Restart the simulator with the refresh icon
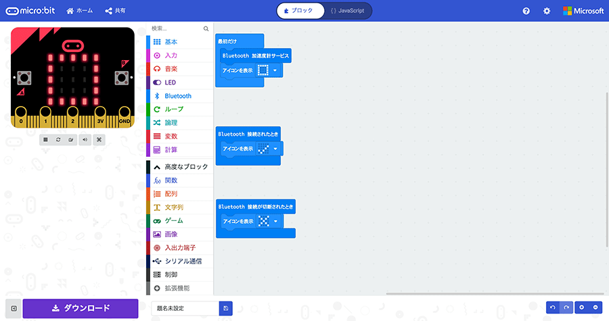The width and height of the screenshot is (609, 321). pyautogui.click(x=58, y=140)
